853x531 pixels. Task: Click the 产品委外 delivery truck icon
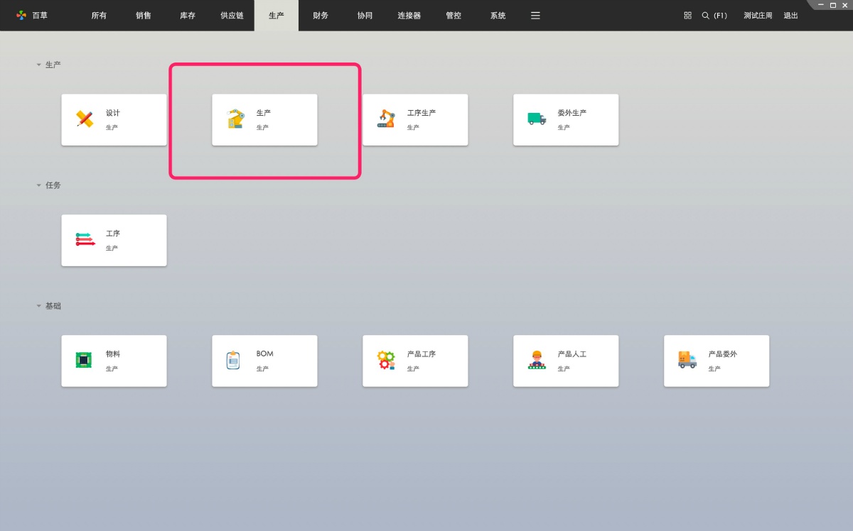coord(687,360)
